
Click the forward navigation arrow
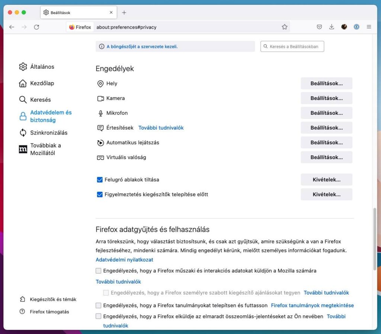[24, 27]
